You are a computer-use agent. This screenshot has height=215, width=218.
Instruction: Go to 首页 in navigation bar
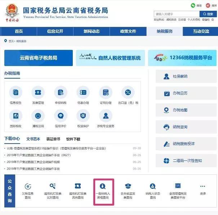tap(19, 31)
